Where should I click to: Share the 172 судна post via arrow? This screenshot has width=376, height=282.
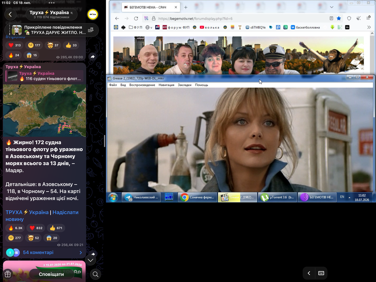93,254
